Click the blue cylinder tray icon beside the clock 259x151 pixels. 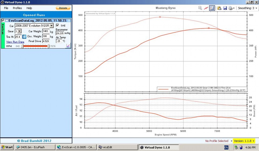point(241,148)
